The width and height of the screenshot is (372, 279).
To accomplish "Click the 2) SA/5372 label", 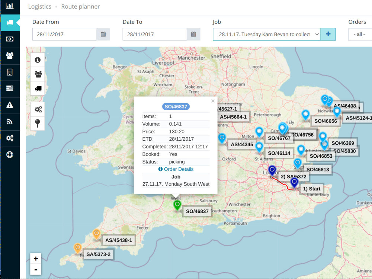I will tap(294, 176).
